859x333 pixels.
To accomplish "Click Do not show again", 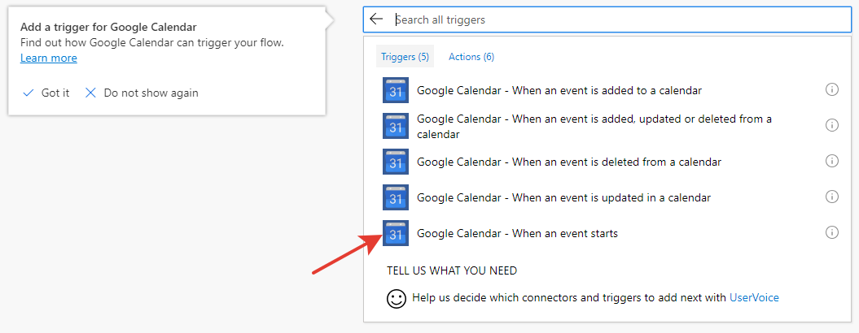I will pyautogui.click(x=142, y=93).
